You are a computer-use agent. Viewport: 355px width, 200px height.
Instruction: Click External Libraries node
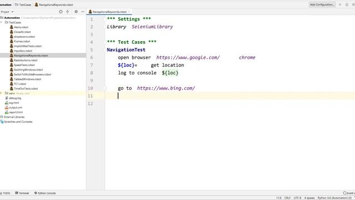point(14,117)
